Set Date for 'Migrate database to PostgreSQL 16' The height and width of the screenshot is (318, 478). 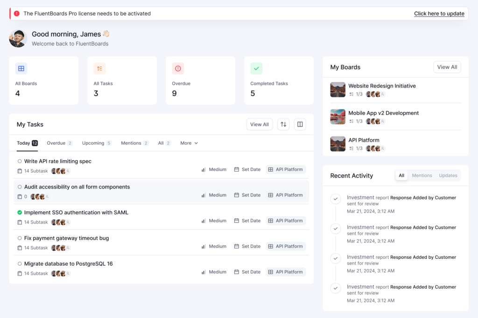tap(247, 272)
